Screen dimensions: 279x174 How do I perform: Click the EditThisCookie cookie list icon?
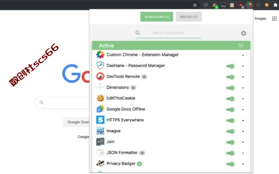click(100, 98)
